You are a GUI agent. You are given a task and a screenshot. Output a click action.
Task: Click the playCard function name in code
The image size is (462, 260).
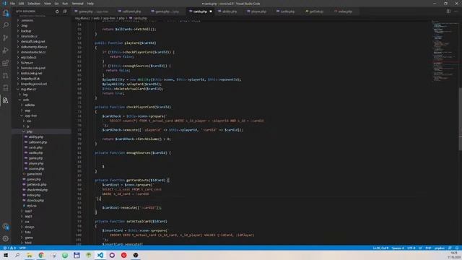[132, 43]
